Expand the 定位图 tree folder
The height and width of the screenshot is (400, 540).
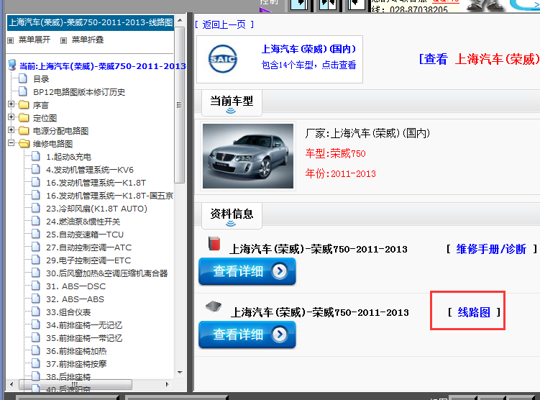(x=11, y=117)
